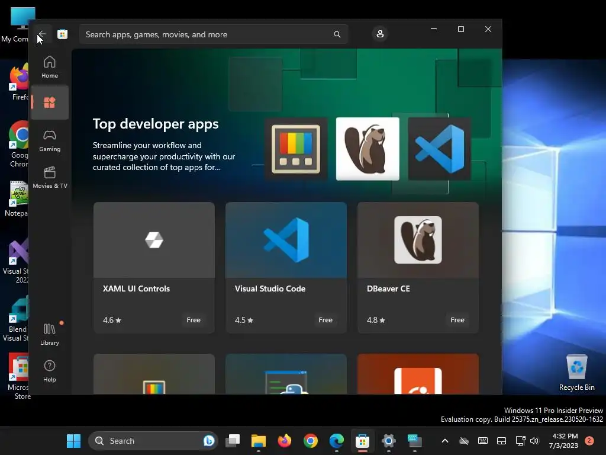This screenshot has height=455, width=606.
Task: Open Task View on taskbar
Action: click(233, 441)
